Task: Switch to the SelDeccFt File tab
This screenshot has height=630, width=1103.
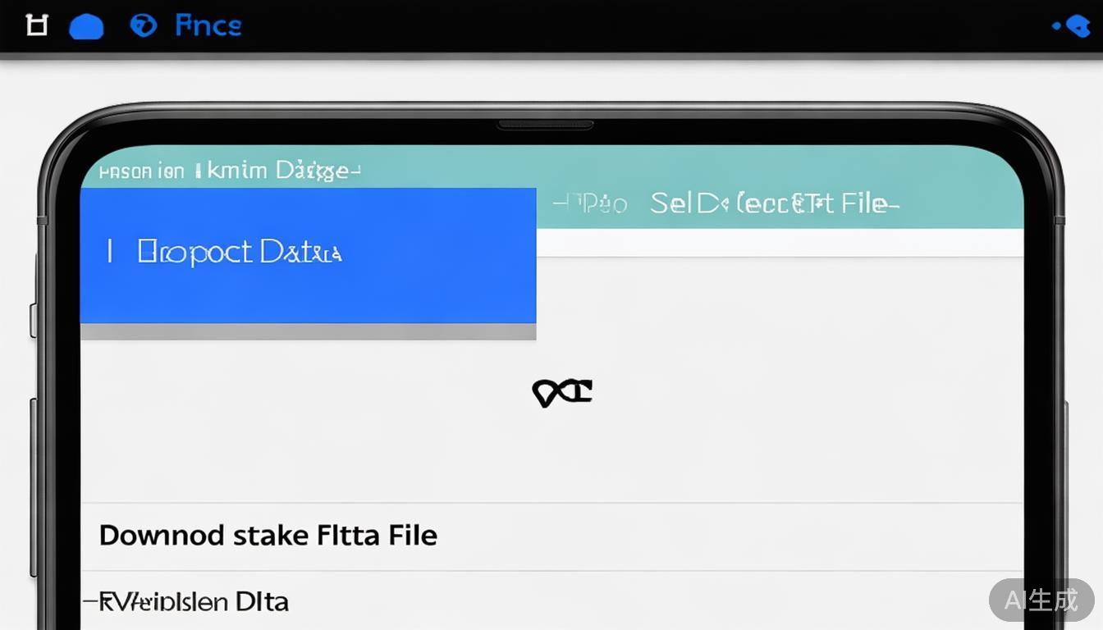Action: [x=773, y=203]
